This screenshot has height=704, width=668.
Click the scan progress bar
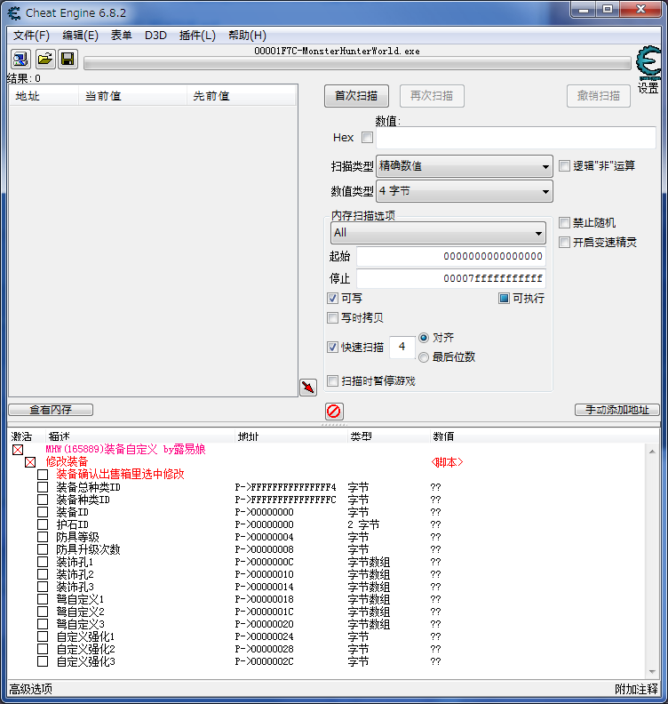tap(358, 64)
